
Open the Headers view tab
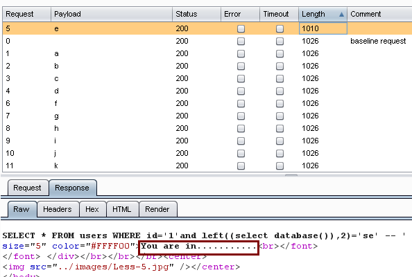(58, 209)
